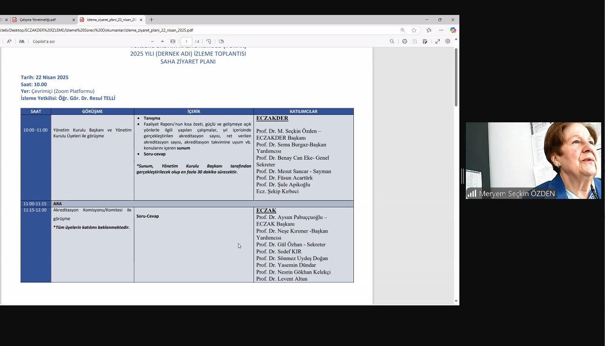This screenshot has width=605, height=346.
Task: Open find in PDF search
Action: click(392, 42)
